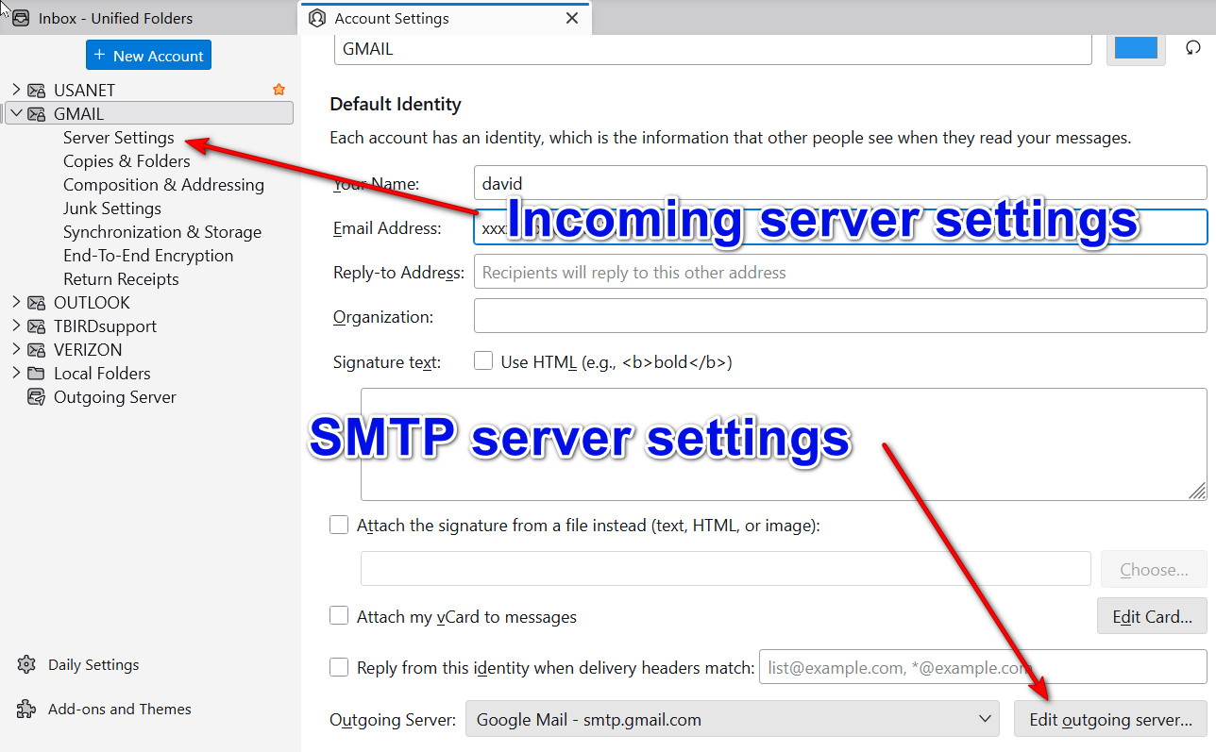Click the Add-ons and Themes puzzle icon
This screenshot has width=1216, height=752.
coord(26,709)
